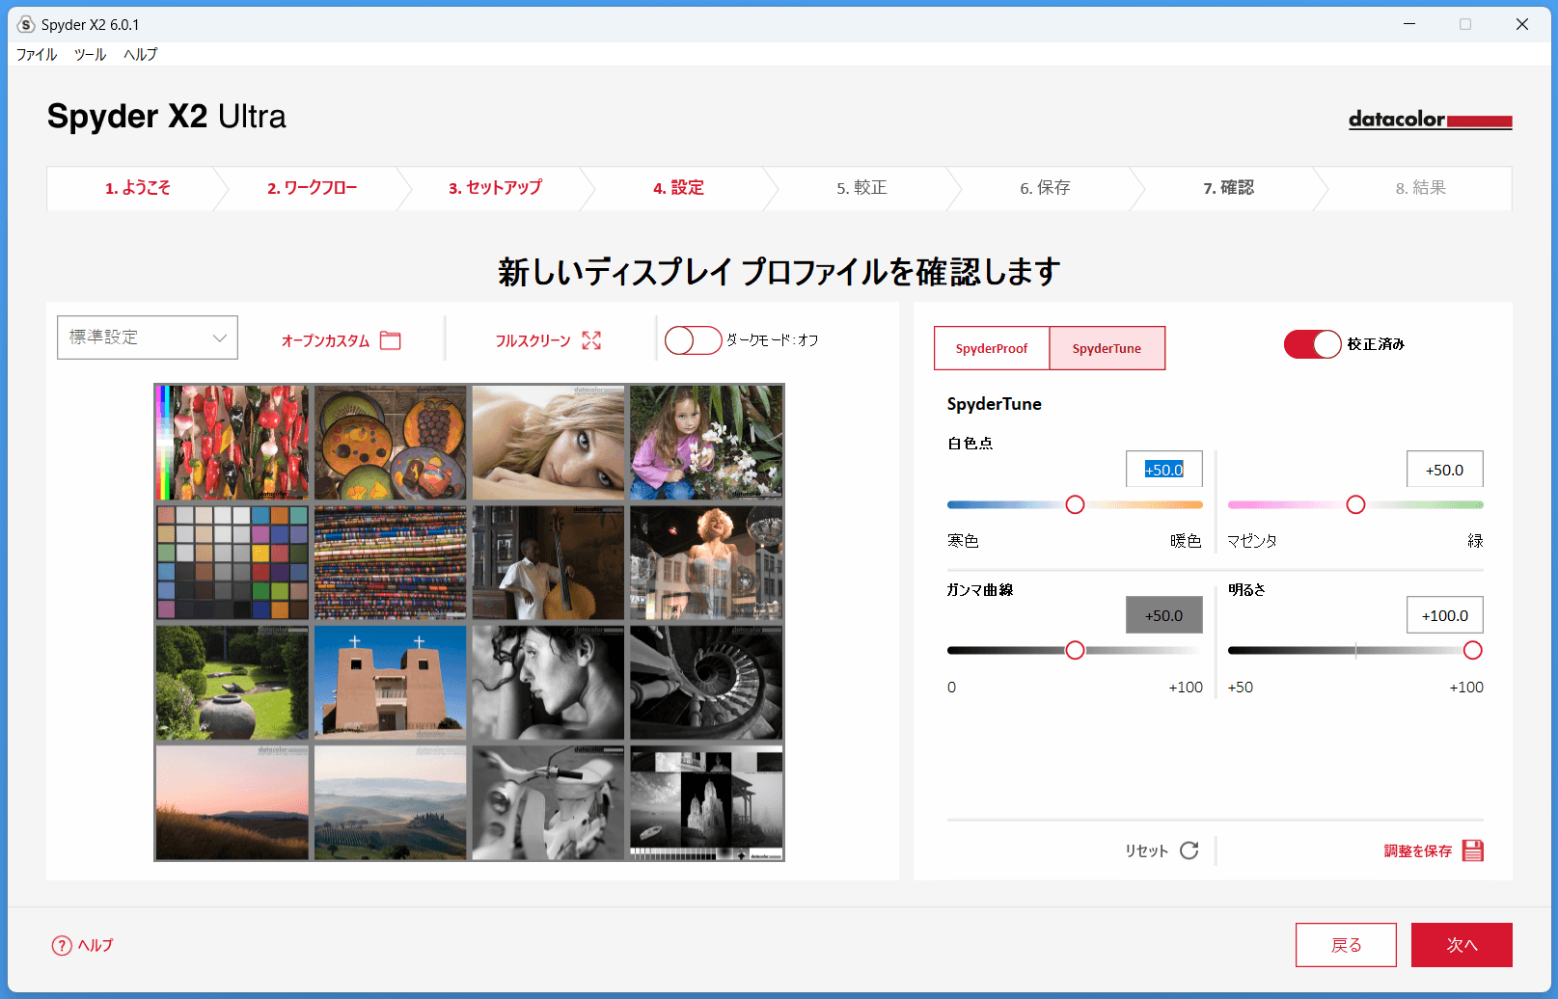Click the 調整を保存 text label
This screenshot has width=1558, height=999.
point(1418,850)
